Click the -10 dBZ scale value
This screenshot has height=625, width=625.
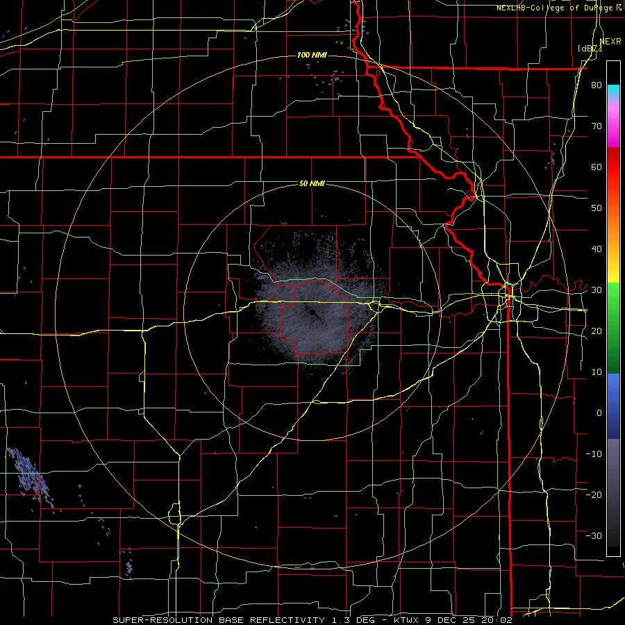(594, 453)
